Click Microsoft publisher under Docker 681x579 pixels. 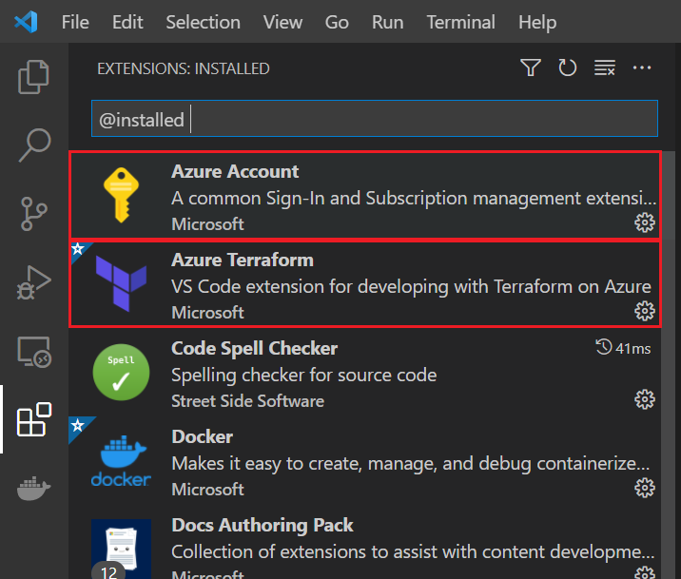207,489
